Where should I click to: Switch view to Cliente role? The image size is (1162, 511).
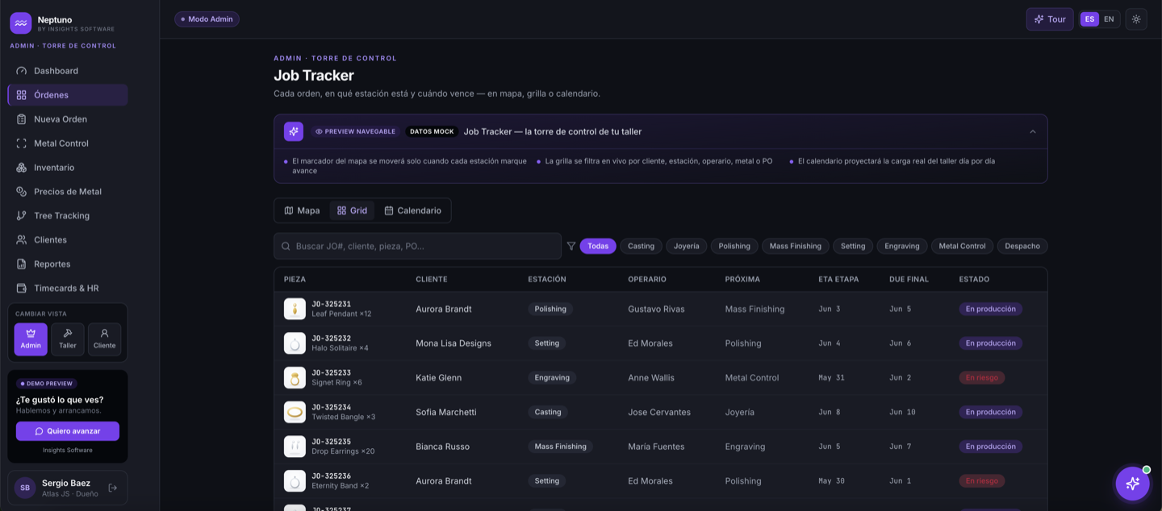pyautogui.click(x=104, y=339)
